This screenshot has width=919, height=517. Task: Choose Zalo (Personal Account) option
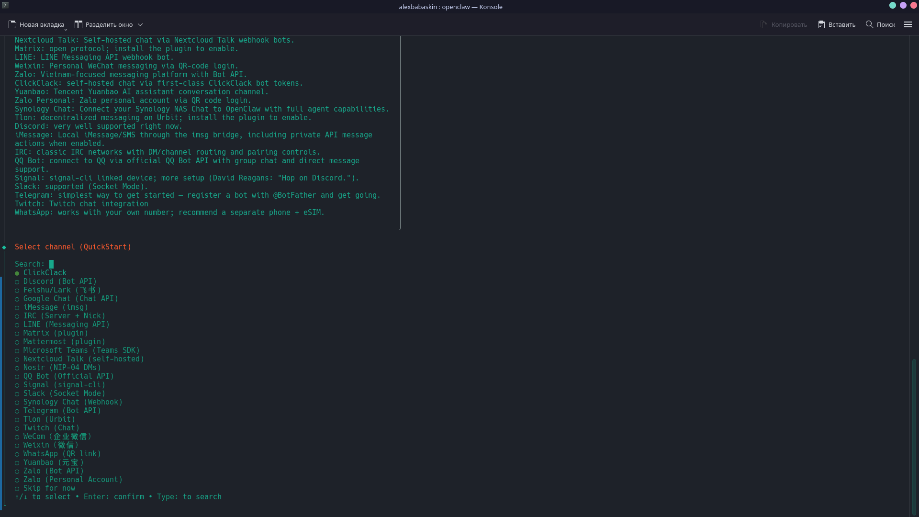(68, 480)
